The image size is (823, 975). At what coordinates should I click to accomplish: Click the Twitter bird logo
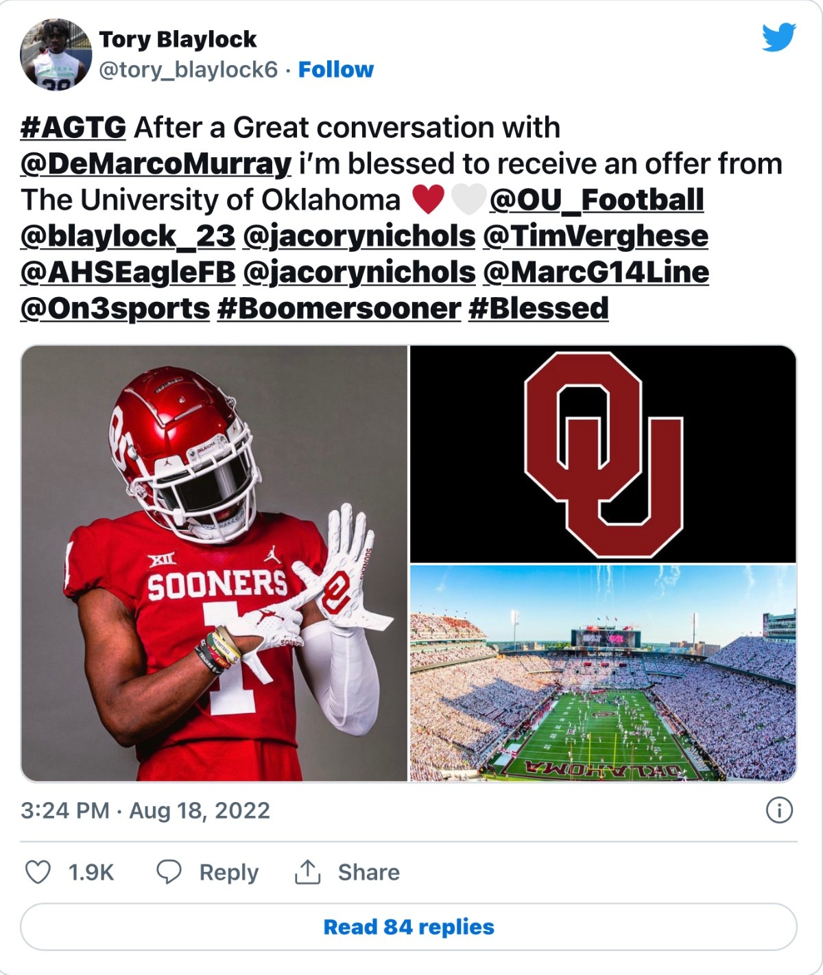tap(778, 37)
